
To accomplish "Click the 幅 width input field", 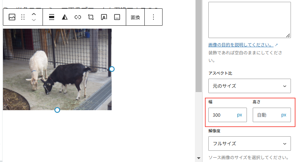I will pos(228,115).
